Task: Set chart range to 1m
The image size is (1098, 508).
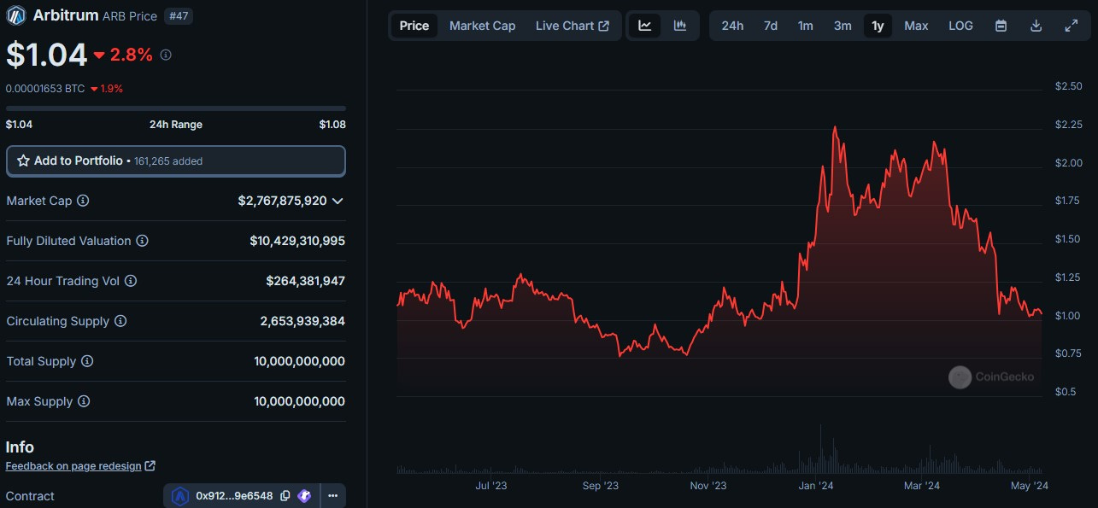Action: point(806,26)
